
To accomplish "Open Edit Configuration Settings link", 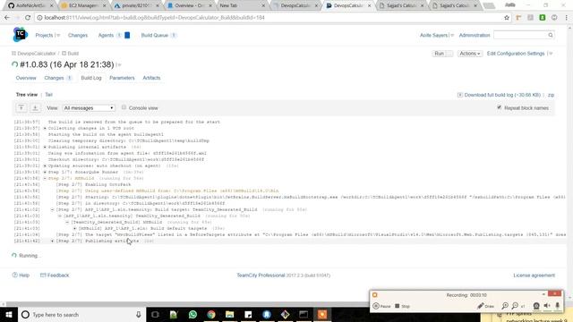I will (x=516, y=54).
